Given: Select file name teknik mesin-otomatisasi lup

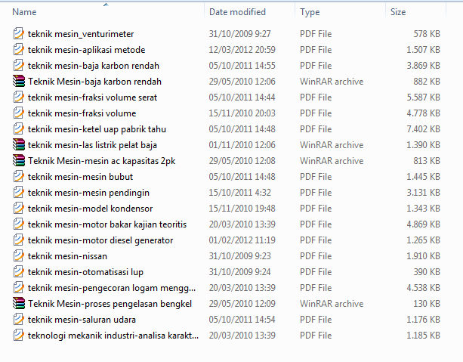Looking at the screenshot, I should pyautogui.click(x=85, y=272).
